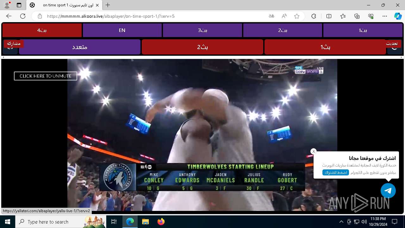The image size is (405, 228).
Task: Open the translate page icon in the address bar
Action: click(x=271, y=16)
